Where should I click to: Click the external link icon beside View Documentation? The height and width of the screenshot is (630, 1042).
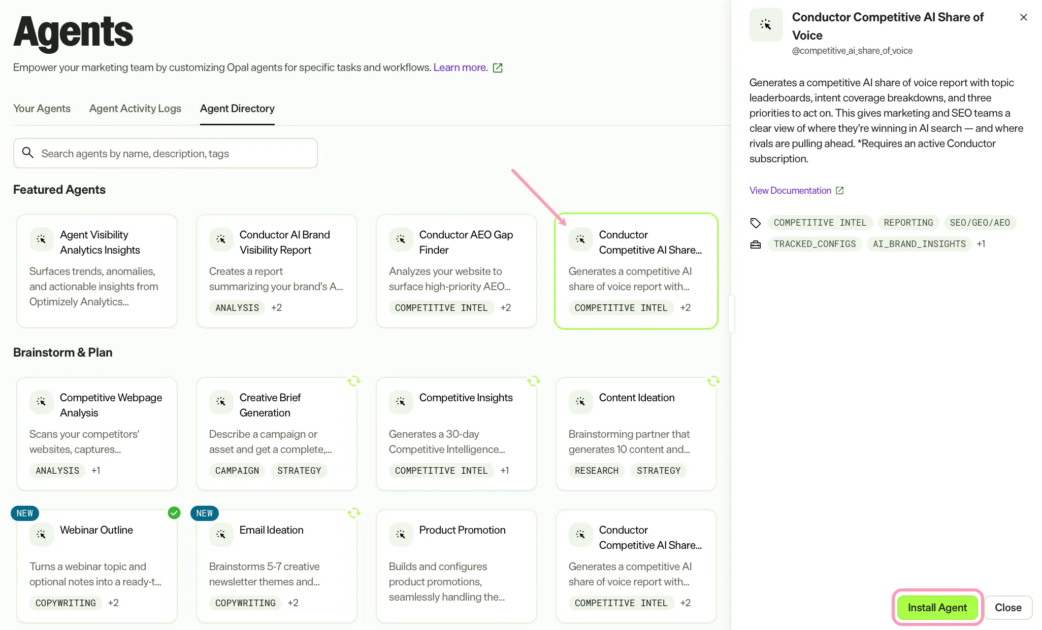coord(840,191)
